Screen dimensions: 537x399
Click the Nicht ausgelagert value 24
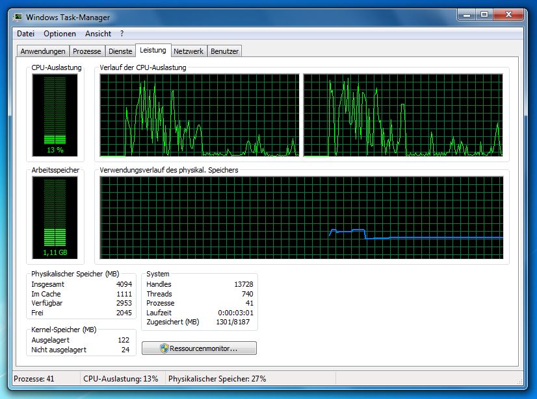[x=125, y=350]
